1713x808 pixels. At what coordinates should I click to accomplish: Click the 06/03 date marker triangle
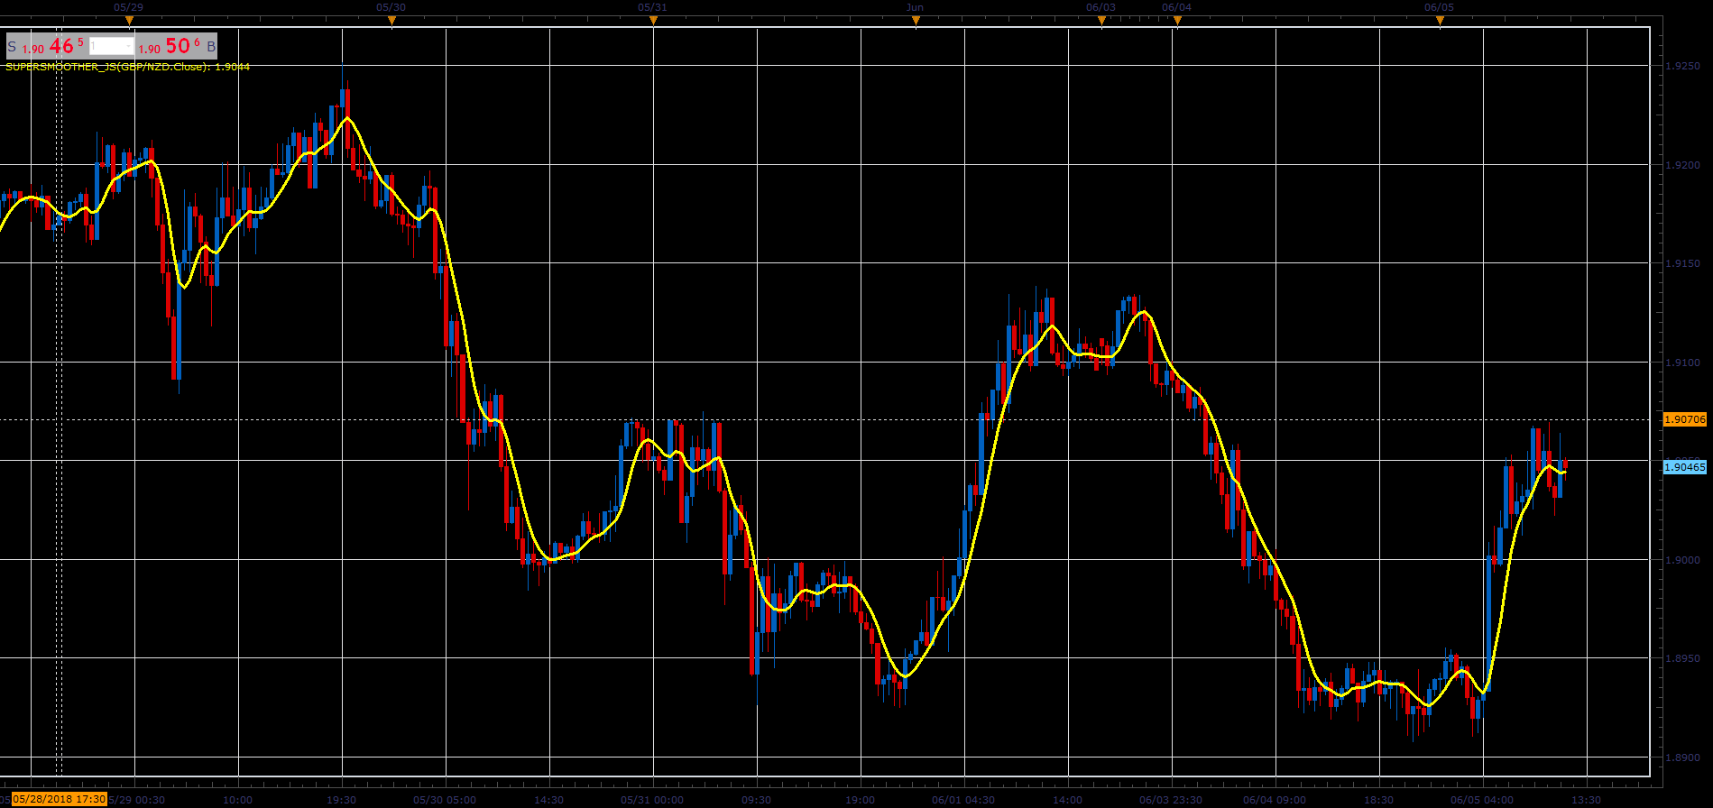(1101, 20)
